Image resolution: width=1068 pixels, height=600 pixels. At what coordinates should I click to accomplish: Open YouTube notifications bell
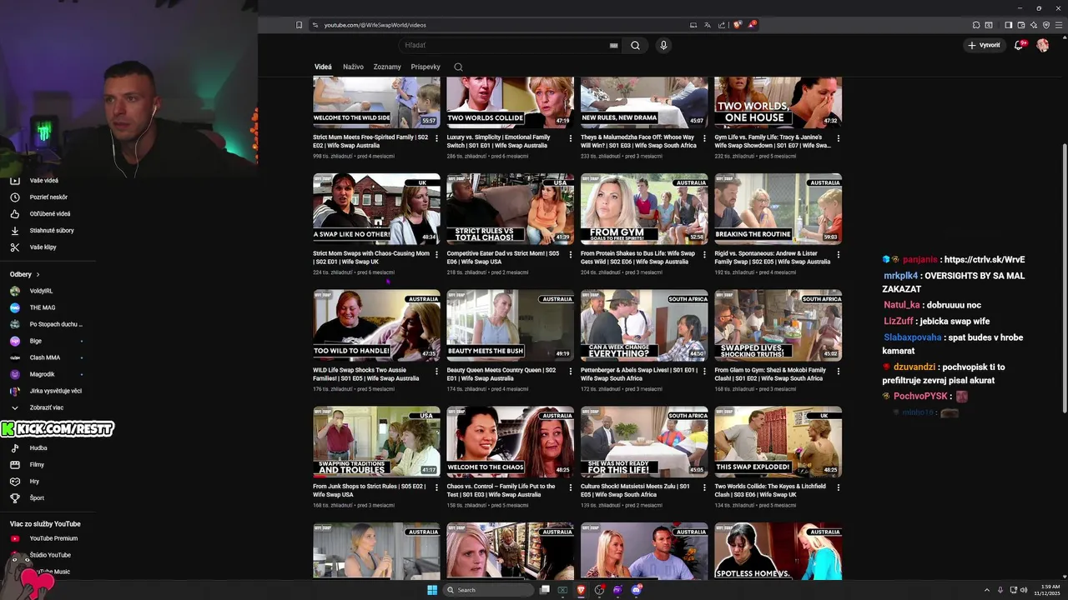1019,45
